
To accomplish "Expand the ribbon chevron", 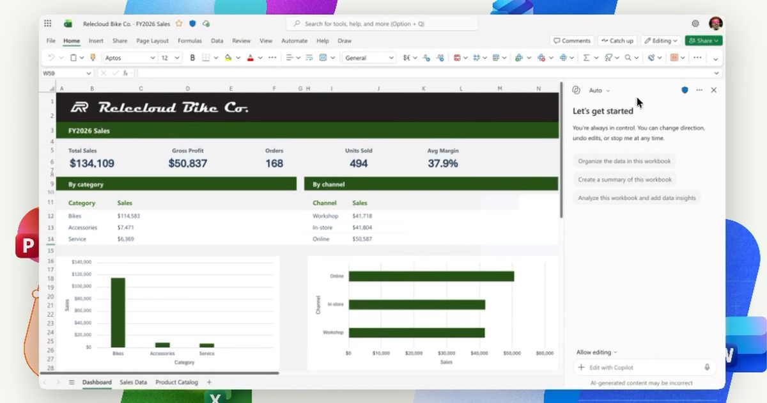I will tap(716, 59).
